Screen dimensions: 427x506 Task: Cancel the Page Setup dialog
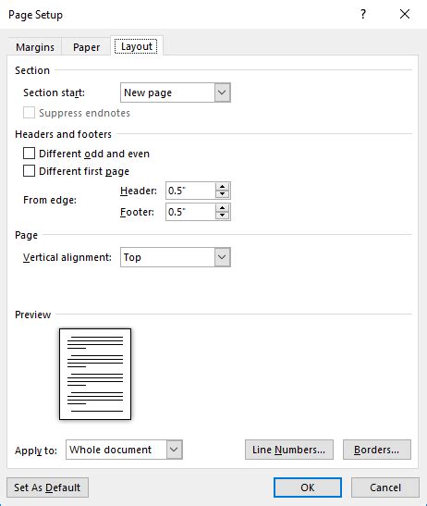pos(385,487)
